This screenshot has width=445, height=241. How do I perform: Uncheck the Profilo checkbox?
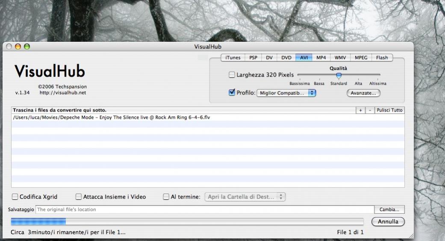tap(232, 92)
